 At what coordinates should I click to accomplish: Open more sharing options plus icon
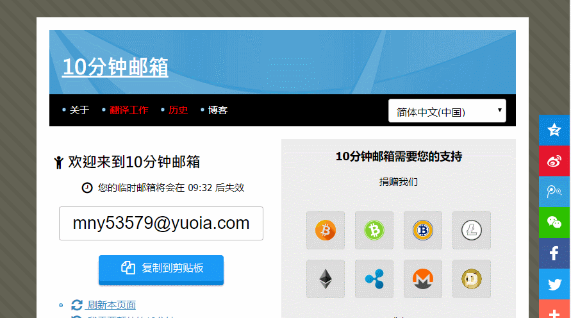[554, 310]
